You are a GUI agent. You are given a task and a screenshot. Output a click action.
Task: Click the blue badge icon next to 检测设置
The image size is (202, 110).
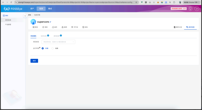click(x=48, y=35)
